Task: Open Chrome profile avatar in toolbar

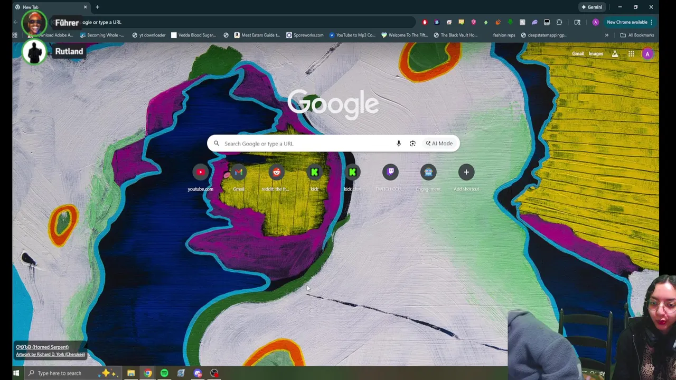Action: (x=596, y=22)
